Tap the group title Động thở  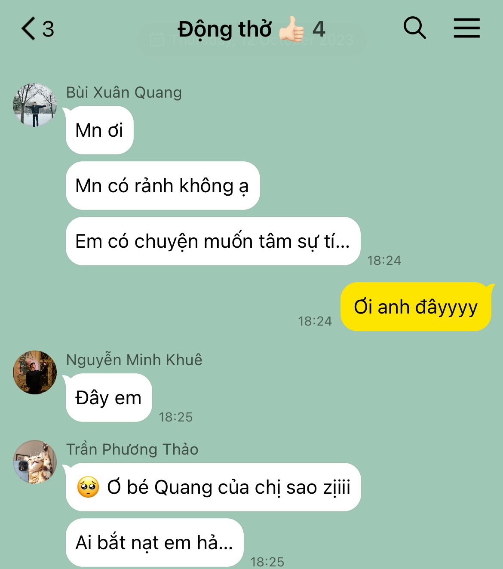click(x=225, y=30)
